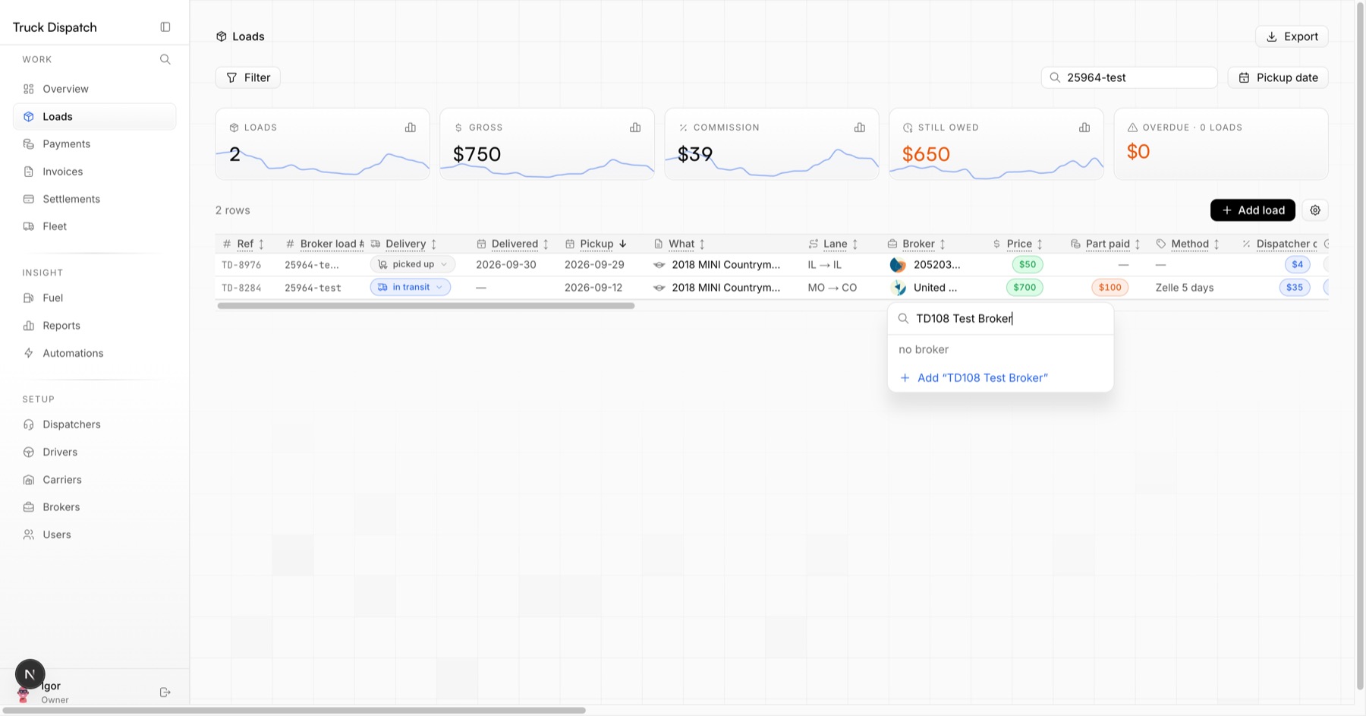Viewport: 1366px width, 716px height.
Task: Toggle sort on Price column header
Action: [1018, 244]
